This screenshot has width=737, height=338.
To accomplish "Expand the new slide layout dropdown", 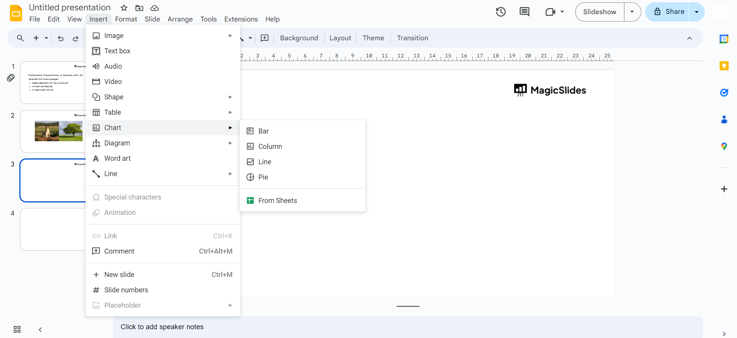I will (x=46, y=38).
